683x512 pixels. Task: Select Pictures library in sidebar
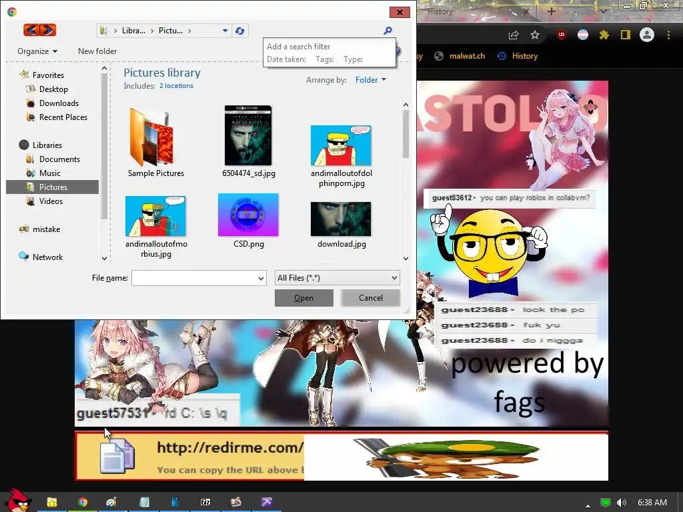point(52,187)
